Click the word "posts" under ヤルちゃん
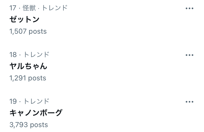The image size is (204, 132). pyautogui.click(x=37, y=78)
